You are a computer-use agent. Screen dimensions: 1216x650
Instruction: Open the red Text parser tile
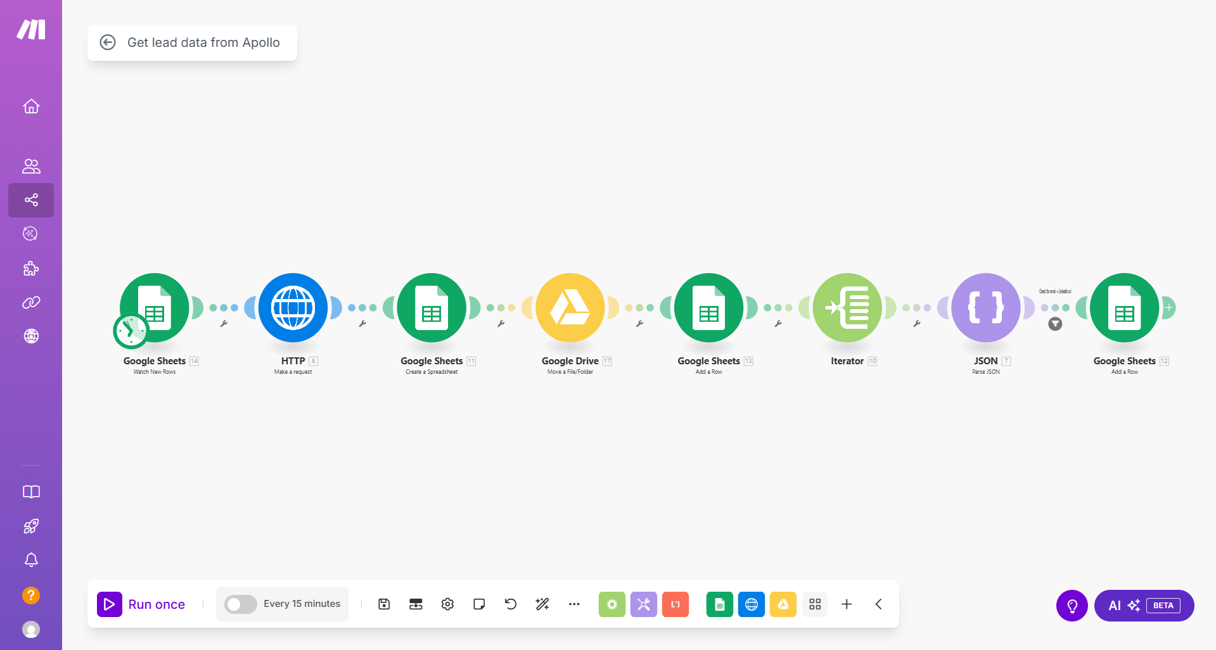pos(675,604)
